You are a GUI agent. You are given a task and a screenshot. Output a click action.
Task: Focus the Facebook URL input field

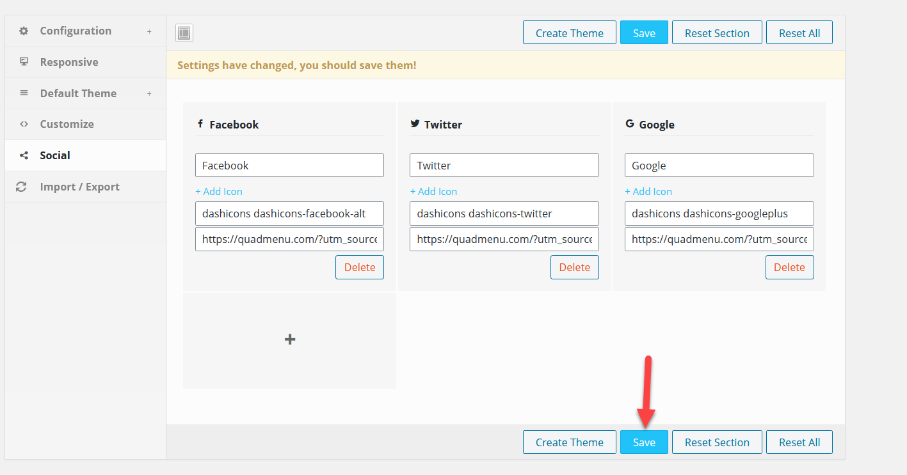tap(289, 239)
